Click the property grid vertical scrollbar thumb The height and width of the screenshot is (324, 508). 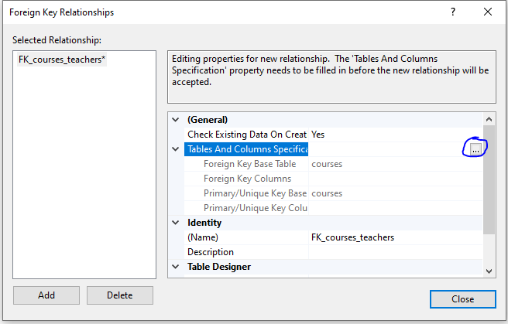[x=489, y=179]
